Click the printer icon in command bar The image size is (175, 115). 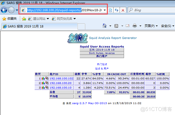(x=135, y=26)
